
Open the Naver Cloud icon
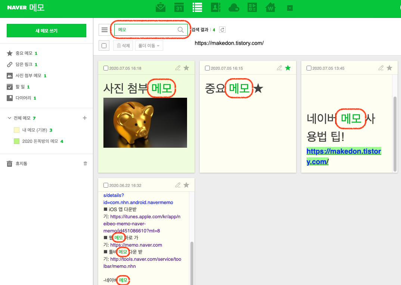234,8
